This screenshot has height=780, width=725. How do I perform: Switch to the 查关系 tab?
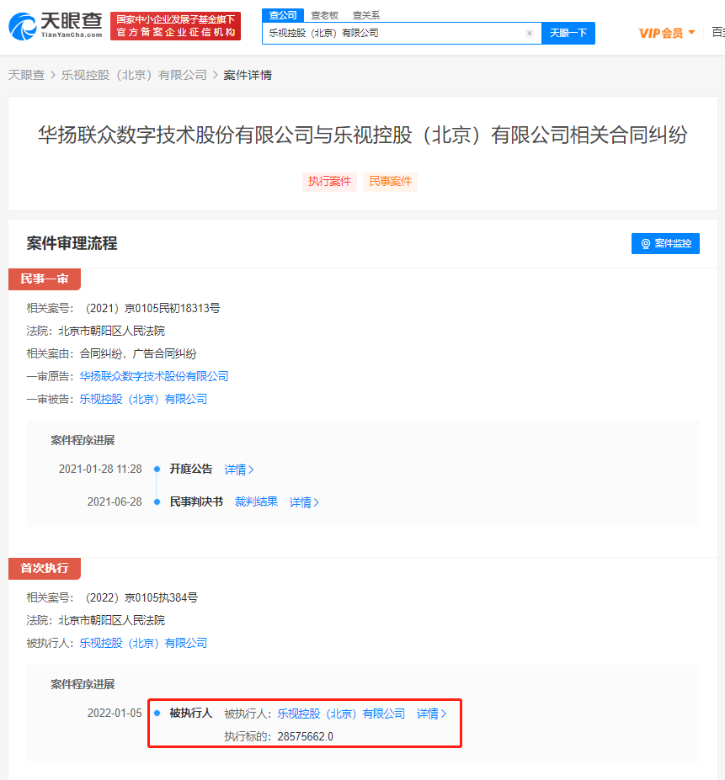tap(366, 15)
